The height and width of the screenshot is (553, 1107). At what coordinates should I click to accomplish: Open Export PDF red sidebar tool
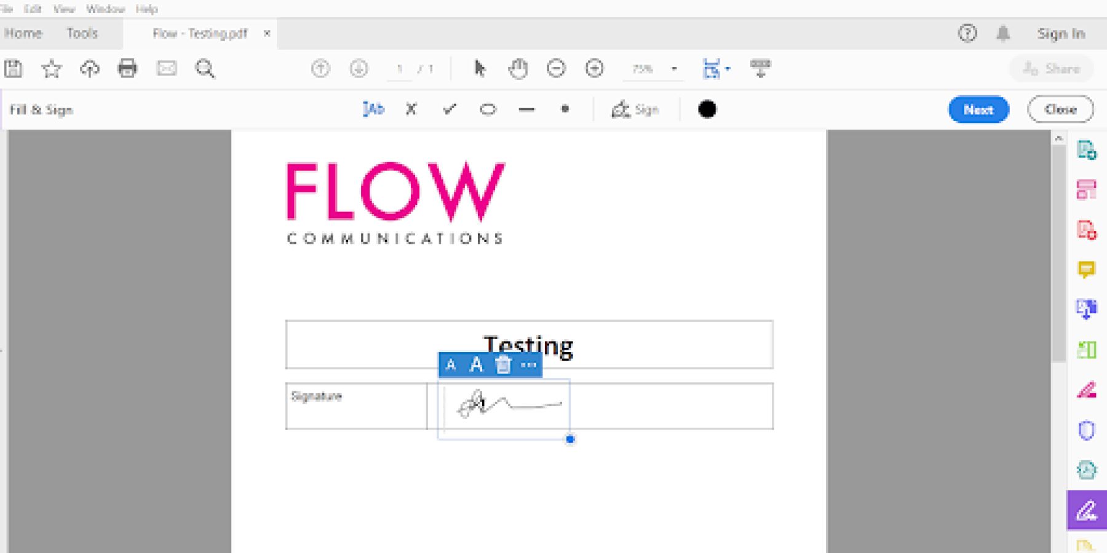tap(1087, 229)
